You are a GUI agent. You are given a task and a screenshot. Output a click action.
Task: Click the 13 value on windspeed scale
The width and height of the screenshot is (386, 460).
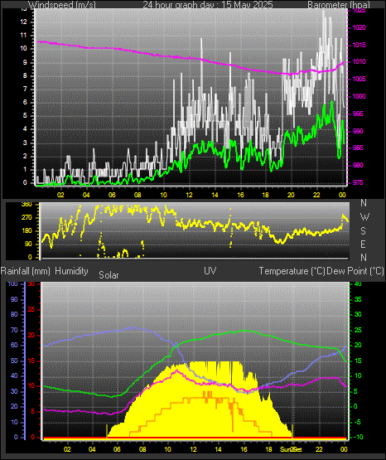coord(23,9)
